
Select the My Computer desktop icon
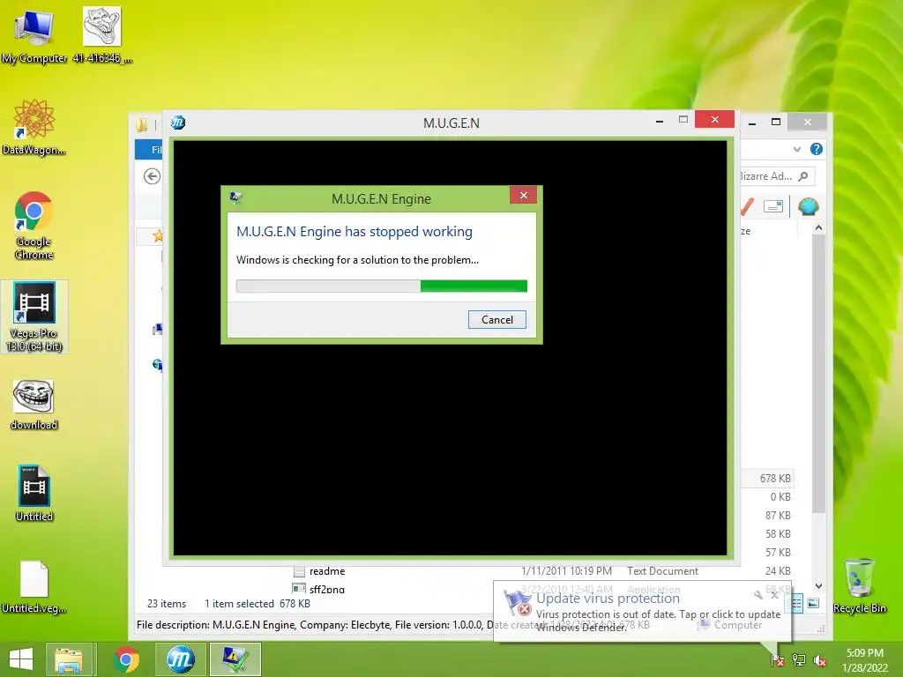(x=34, y=35)
